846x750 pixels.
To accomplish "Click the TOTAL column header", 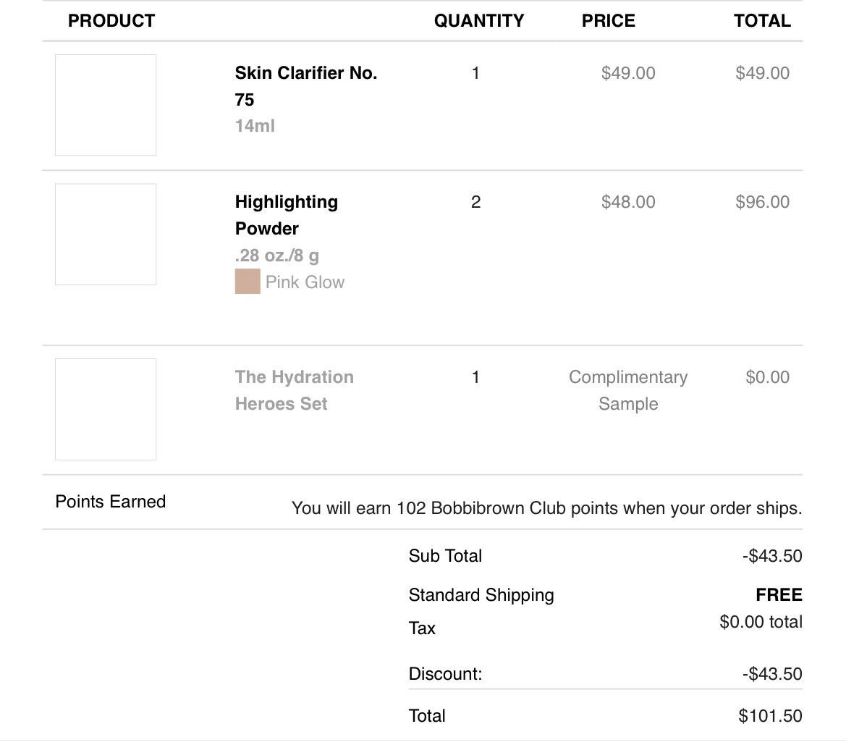I will point(762,21).
